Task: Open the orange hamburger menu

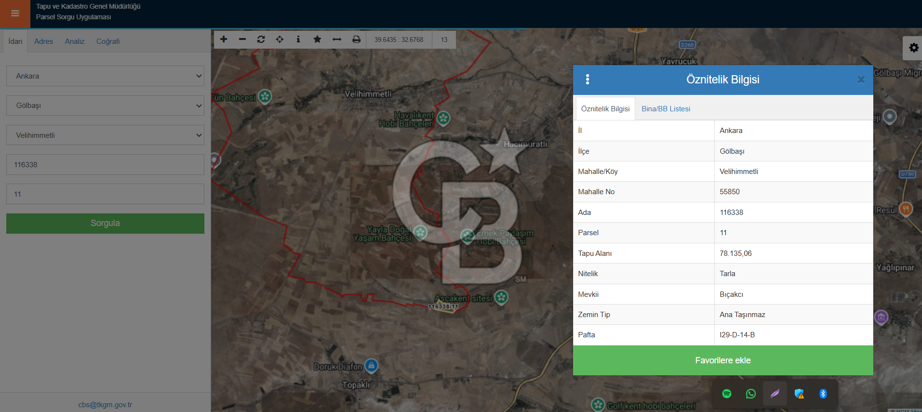Action: click(x=15, y=13)
